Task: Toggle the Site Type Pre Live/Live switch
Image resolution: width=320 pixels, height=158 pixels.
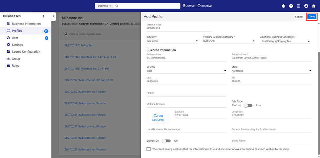Action: click(x=248, y=105)
